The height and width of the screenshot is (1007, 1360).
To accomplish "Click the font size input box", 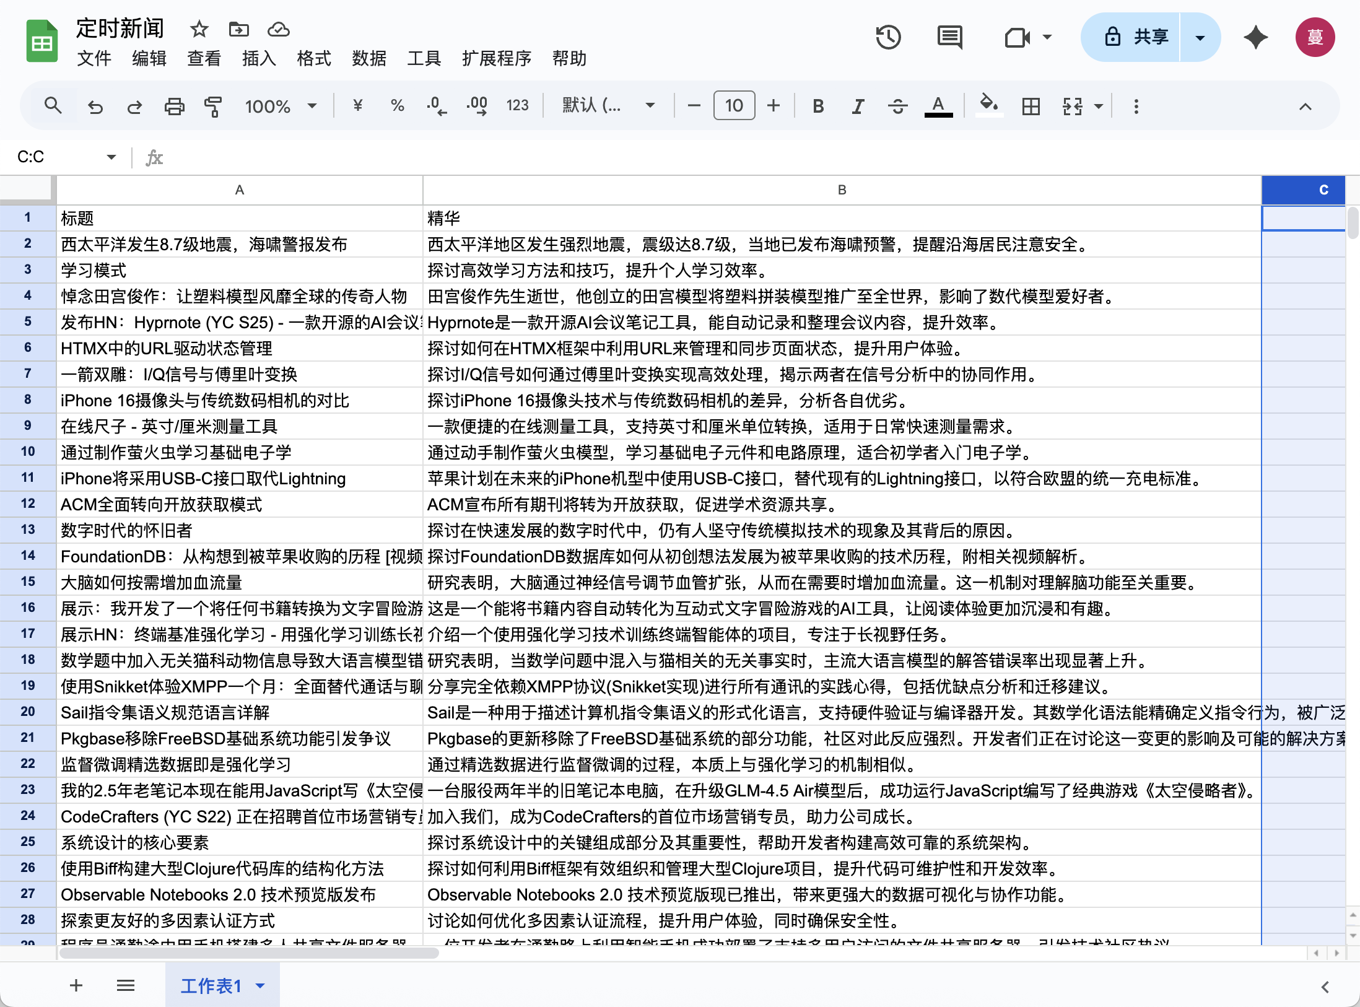I will tap(734, 106).
